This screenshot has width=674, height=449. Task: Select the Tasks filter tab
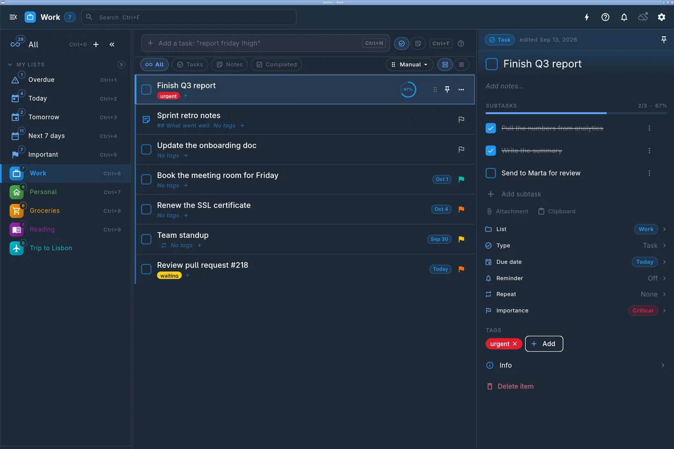(x=190, y=65)
